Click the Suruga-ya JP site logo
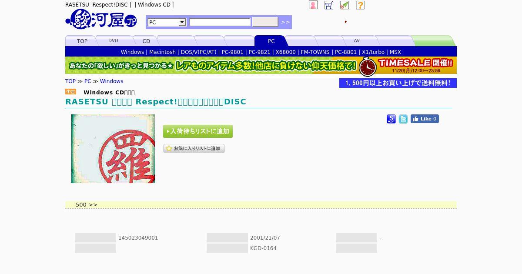The image size is (522, 274). pyautogui.click(x=101, y=19)
